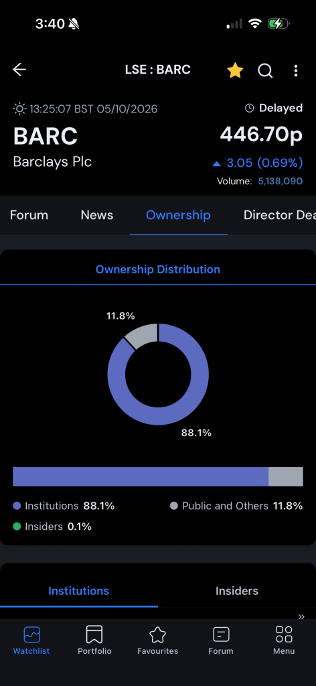The height and width of the screenshot is (686, 316).
Task: Tap the cellular signal bars icon
Action: [x=234, y=23]
